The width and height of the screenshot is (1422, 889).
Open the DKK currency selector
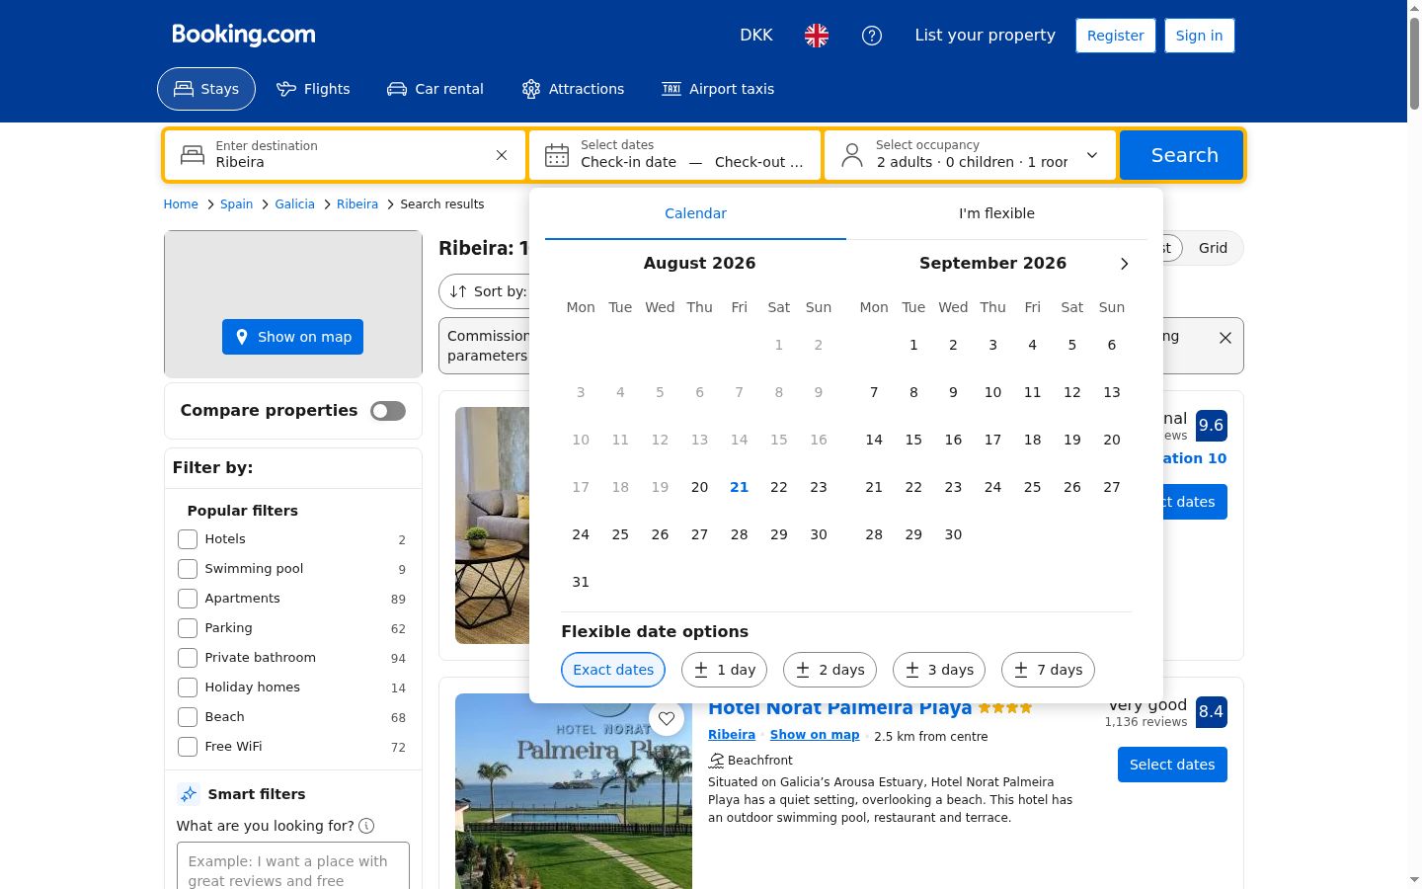tap(756, 36)
